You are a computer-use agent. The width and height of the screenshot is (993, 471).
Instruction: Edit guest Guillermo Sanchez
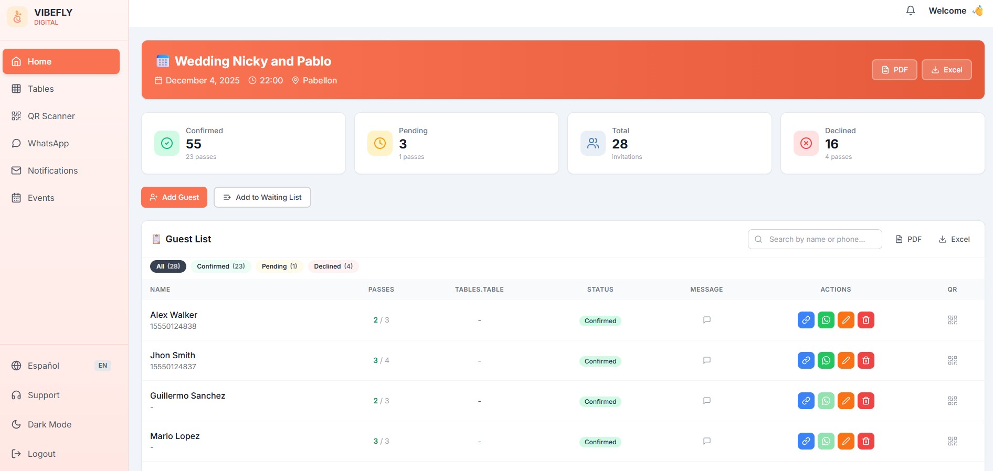[846, 401]
